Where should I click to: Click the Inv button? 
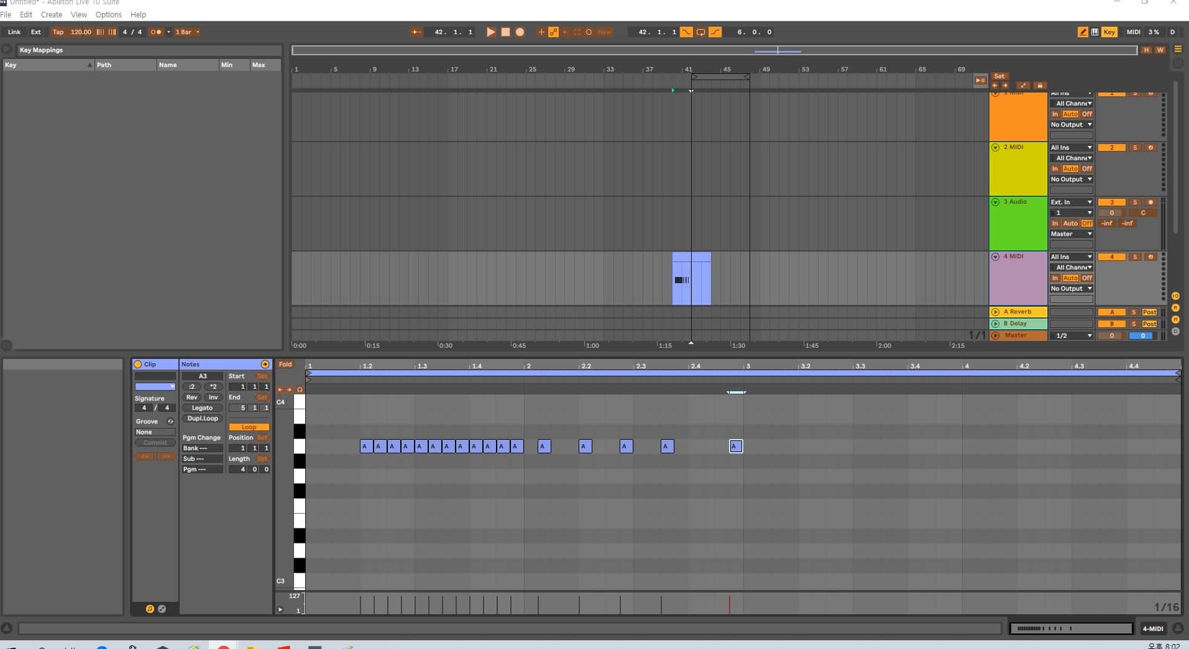213,397
